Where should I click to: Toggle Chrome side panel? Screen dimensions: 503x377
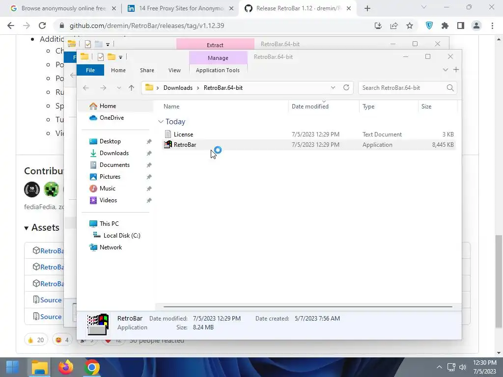click(x=461, y=26)
